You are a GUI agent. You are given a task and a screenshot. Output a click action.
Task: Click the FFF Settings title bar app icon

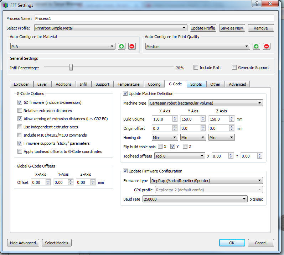click(x=6, y=5)
